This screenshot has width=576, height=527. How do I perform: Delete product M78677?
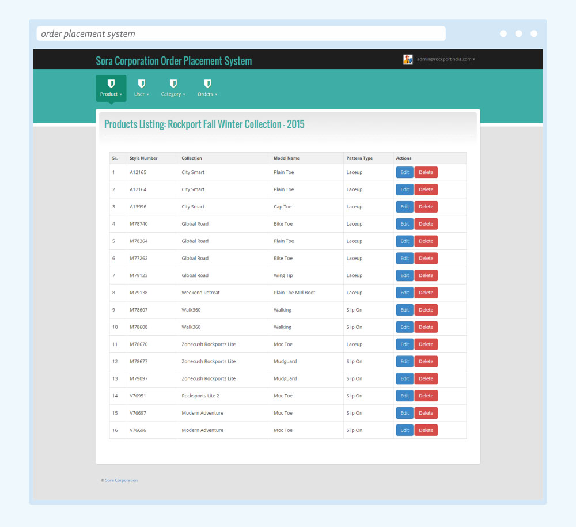(426, 361)
